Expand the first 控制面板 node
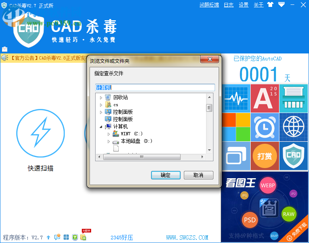Image resolution: width=309 pixels, height=243 pixels. [101, 112]
